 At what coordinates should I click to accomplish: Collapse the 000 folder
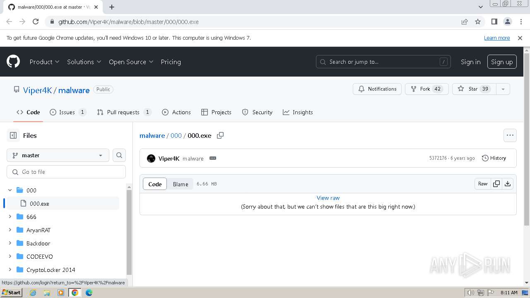[10, 190]
